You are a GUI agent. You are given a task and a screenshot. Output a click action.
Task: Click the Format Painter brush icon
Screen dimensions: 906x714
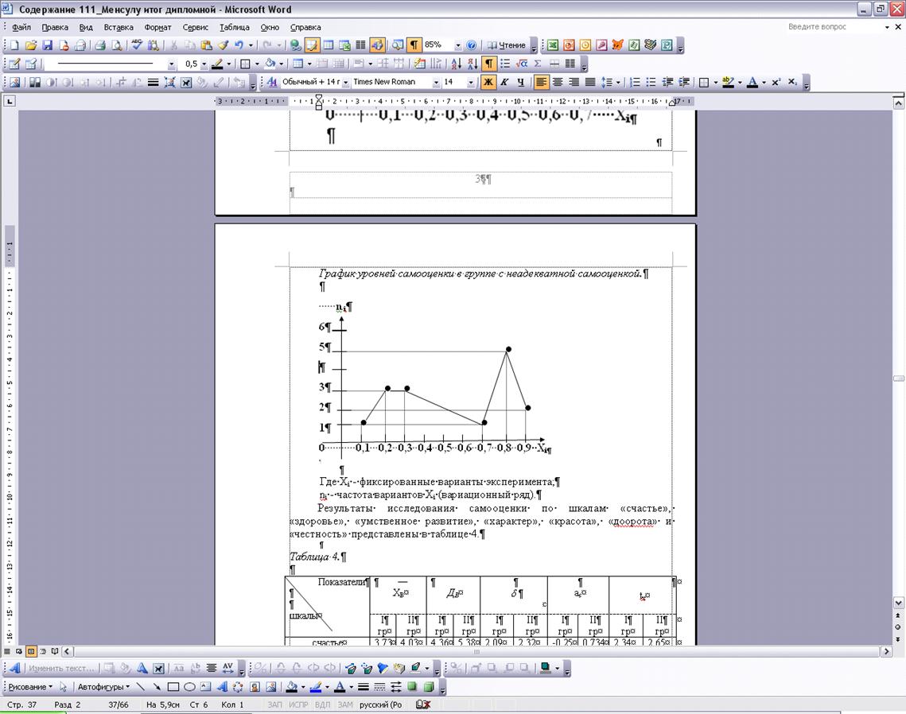click(223, 45)
